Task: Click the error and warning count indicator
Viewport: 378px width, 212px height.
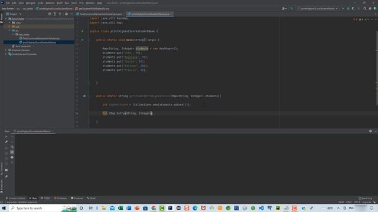Action: click(361, 19)
